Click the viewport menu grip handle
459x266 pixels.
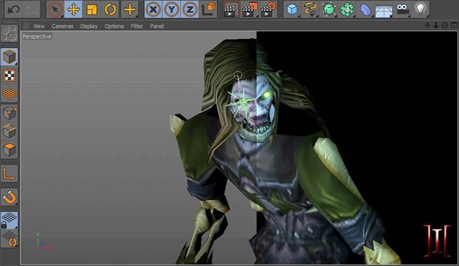[x=27, y=26]
